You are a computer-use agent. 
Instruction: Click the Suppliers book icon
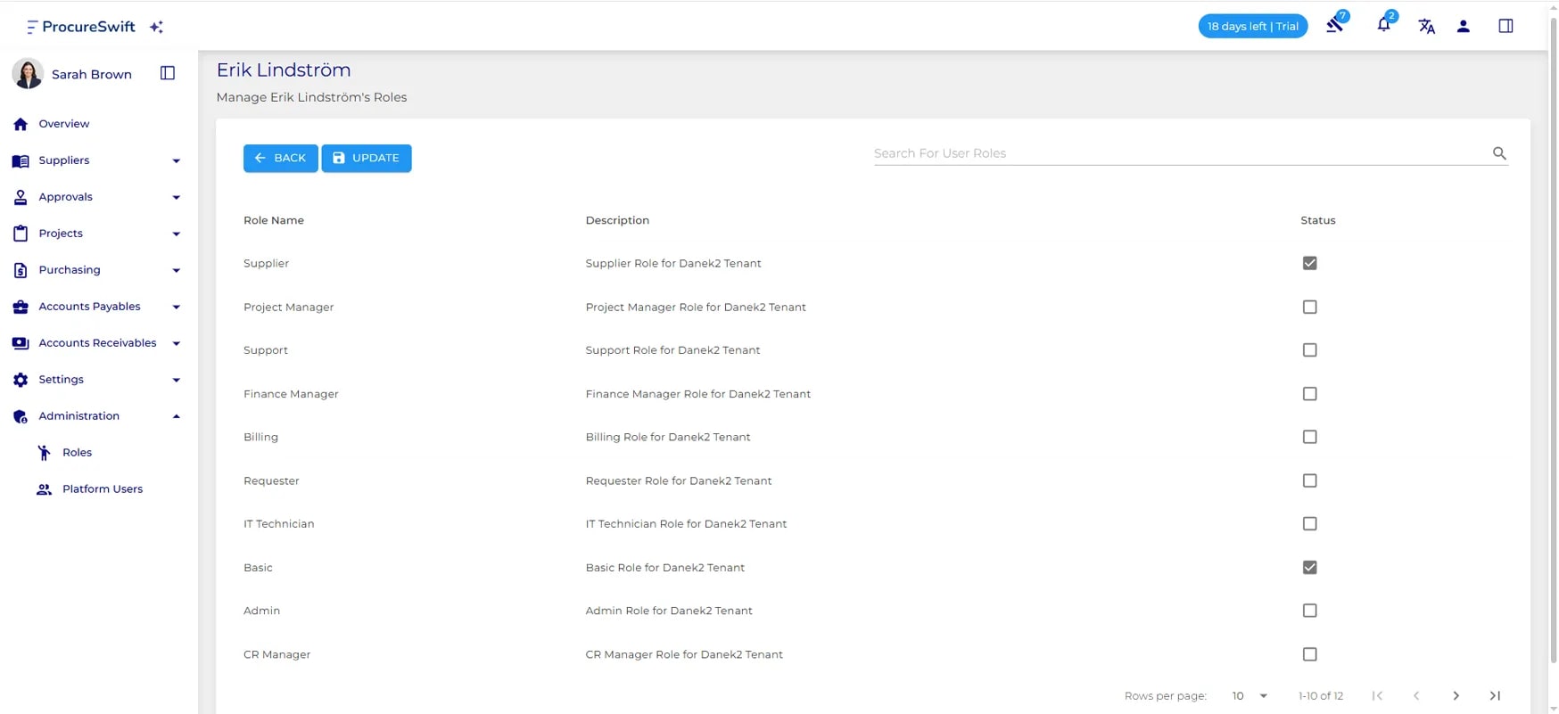point(21,160)
